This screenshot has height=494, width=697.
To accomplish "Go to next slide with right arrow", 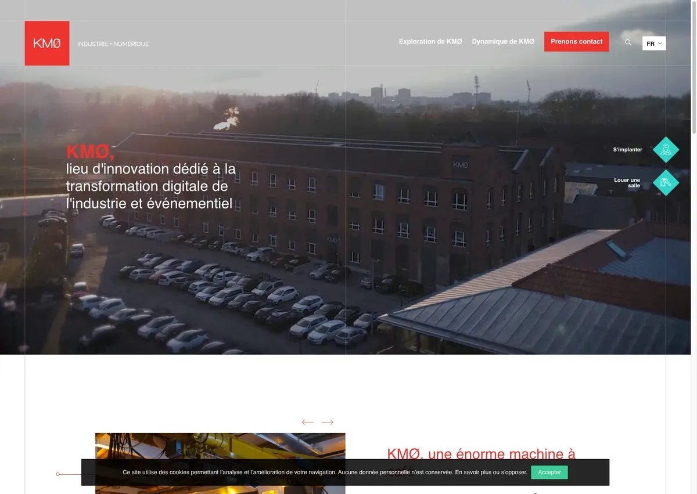I will 328,423.
